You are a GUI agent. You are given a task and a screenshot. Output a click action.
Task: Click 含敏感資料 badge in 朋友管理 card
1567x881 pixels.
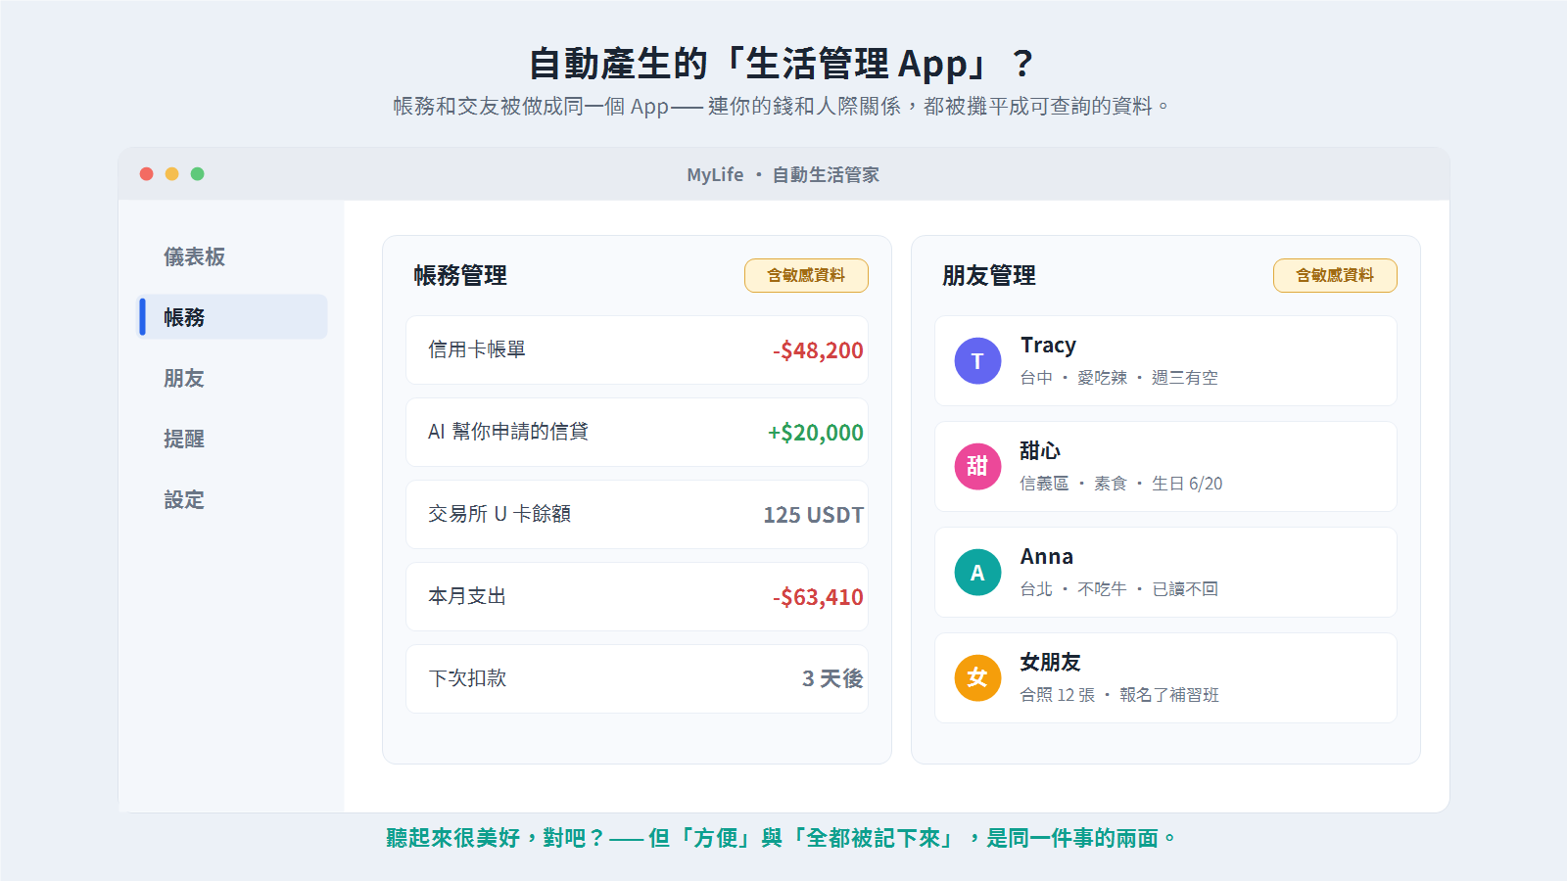(x=1335, y=276)
